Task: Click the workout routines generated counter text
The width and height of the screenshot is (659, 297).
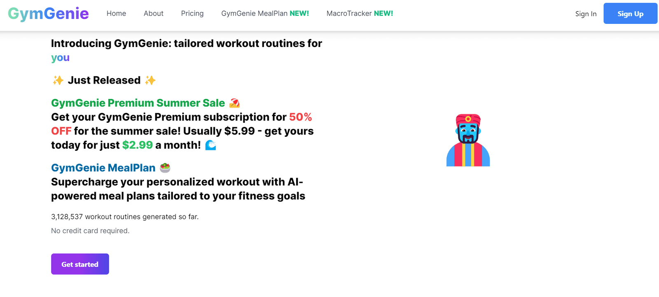Action: [x=124, y=217]
